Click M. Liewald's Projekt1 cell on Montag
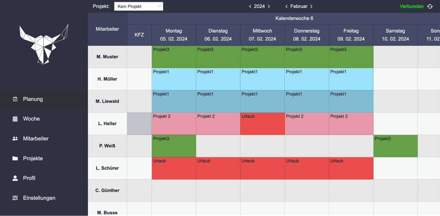Viewport: 440px width, 216px height. coord(174,101)
